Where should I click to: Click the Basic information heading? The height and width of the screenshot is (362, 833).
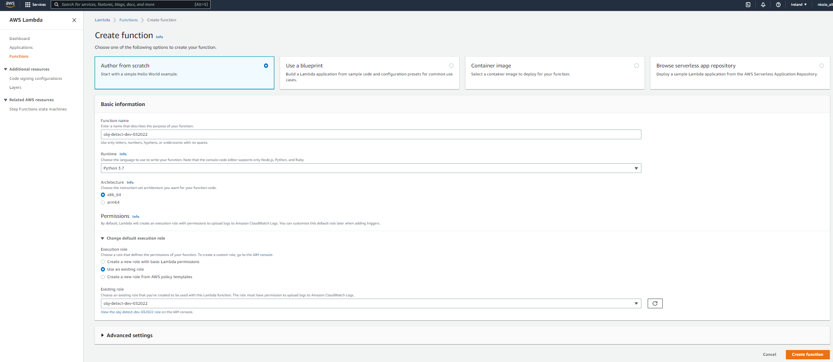(123, 104)
